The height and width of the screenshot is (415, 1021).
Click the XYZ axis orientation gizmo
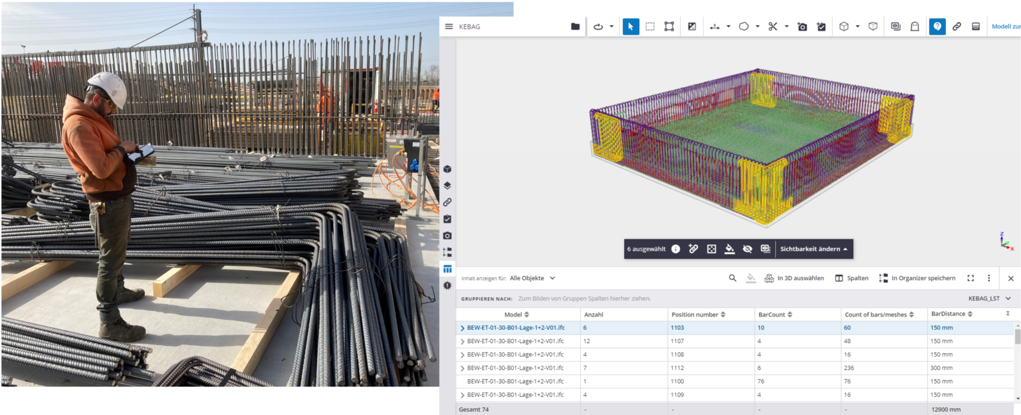[x=1006, y=241]
